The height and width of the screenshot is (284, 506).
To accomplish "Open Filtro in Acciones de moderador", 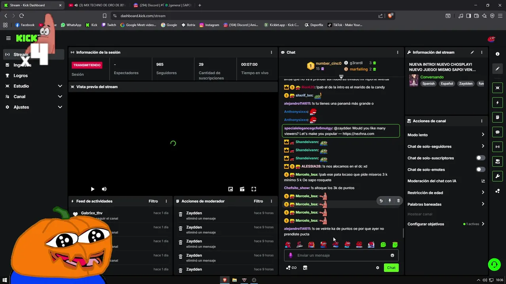I will click(258, 201).
